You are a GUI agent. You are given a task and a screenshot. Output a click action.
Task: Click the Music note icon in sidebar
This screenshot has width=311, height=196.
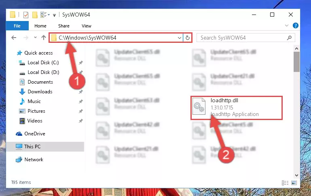(22, 101)
